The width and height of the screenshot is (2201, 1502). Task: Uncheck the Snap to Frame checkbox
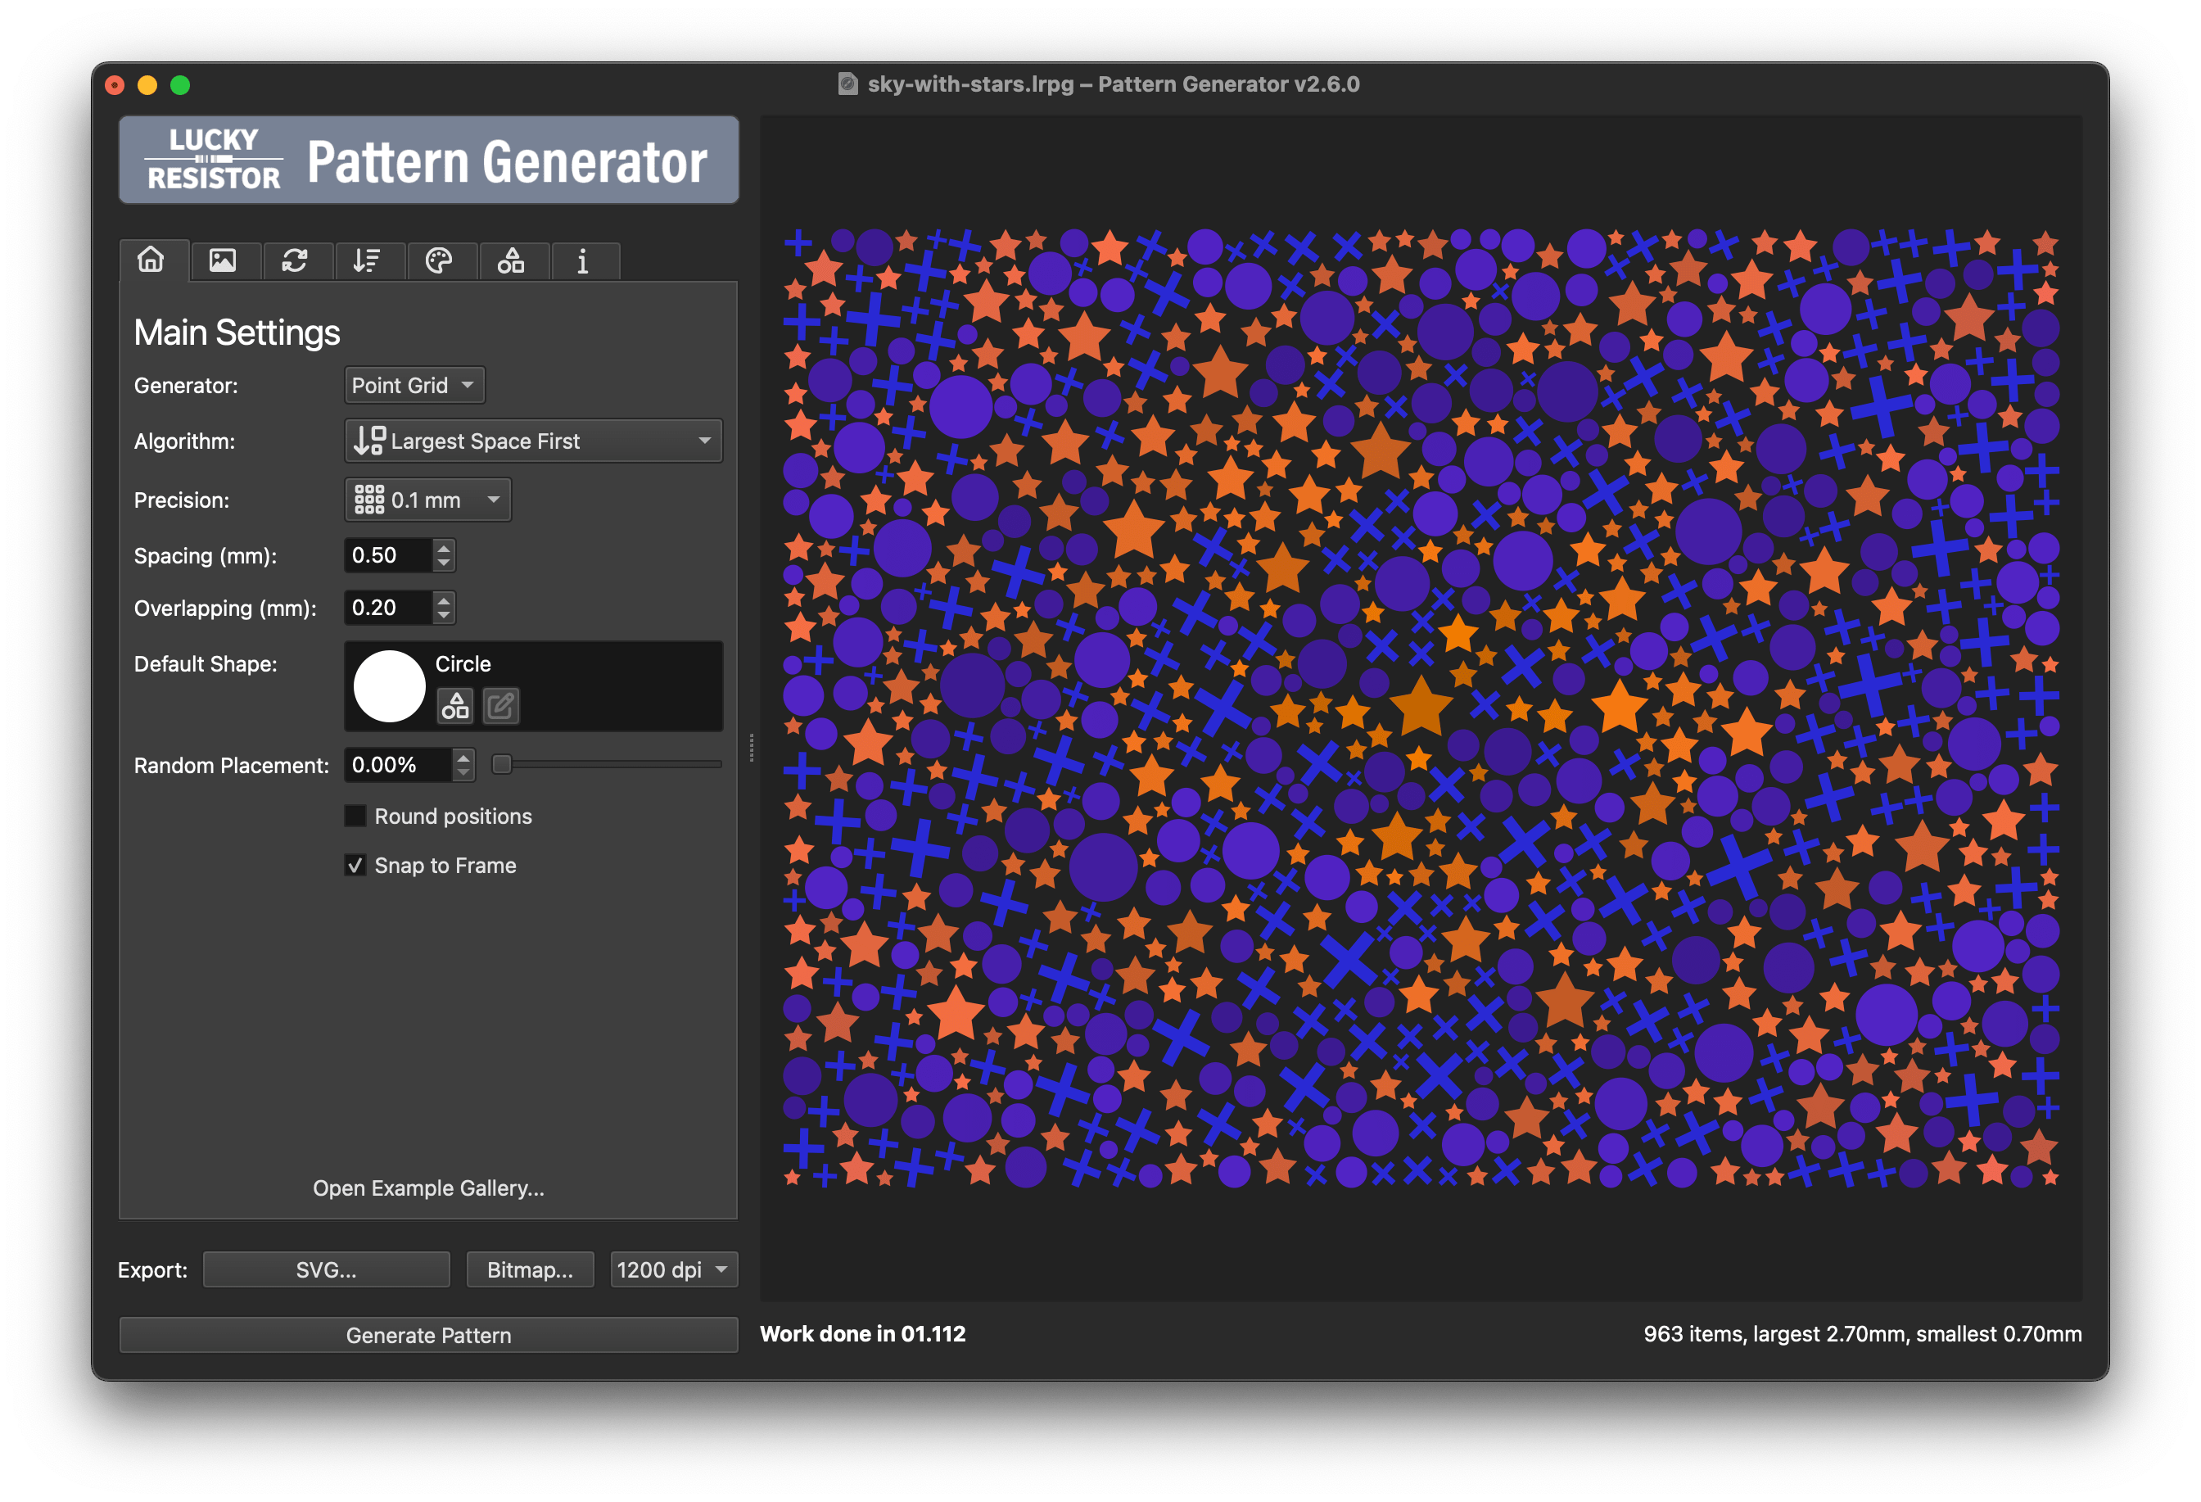click(356, 865)
